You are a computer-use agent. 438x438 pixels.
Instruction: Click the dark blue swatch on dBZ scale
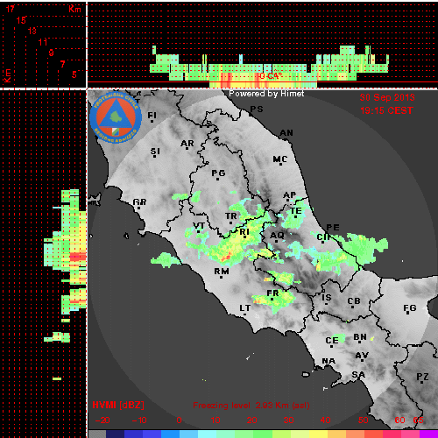tap(116, 434)
